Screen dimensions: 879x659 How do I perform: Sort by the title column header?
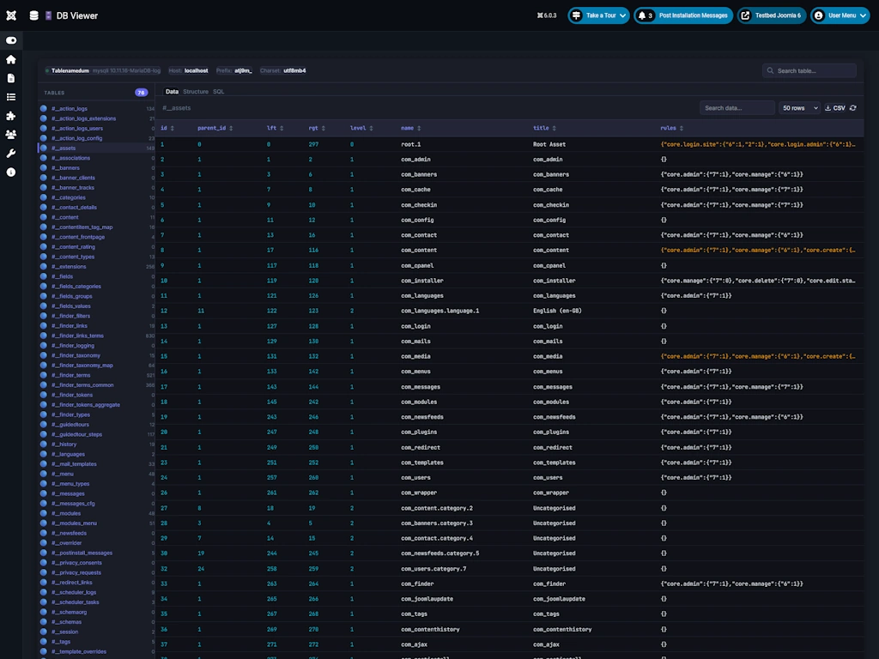click(x=544, y=129)
